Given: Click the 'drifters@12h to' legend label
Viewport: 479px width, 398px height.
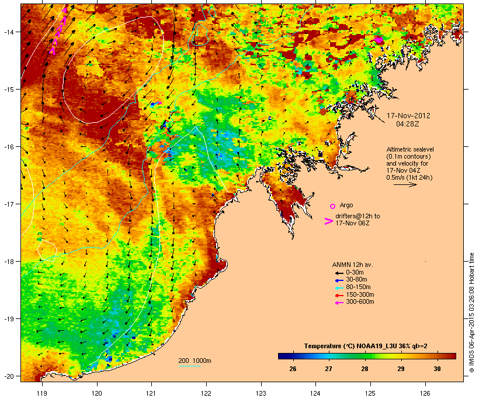Looking at the screenshot, I should [x=357, y=216].
